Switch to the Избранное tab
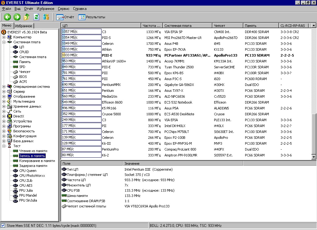The height and width of the screenshot is (230, 317). click(24, 26)
